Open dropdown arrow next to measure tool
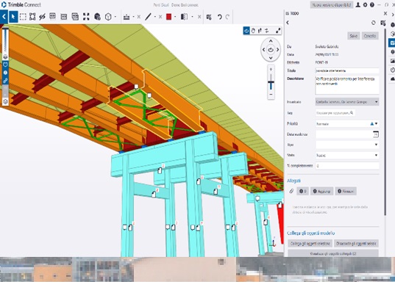This screenshot has height=287, width=395. [133, 17]
